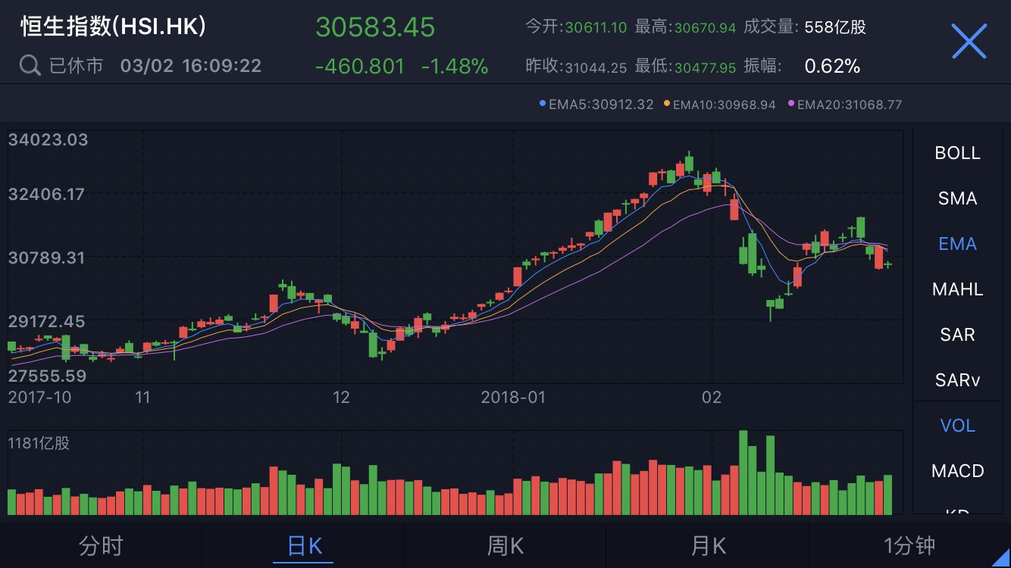Close the chart with the X icon
This screenshot has height=568, width=1011.
tap(969, 41)
